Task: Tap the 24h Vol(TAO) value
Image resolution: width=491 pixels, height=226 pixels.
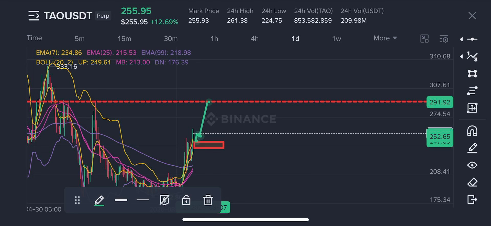Action: 313,20
